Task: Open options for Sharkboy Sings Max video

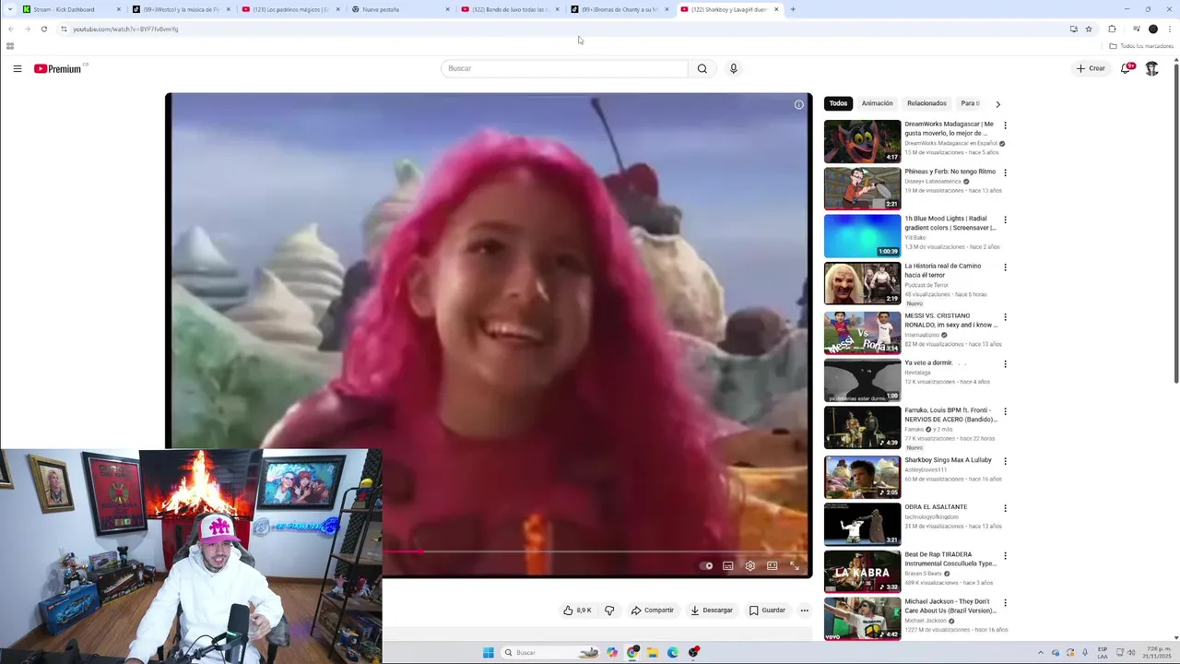Action: coord(1005,461)
